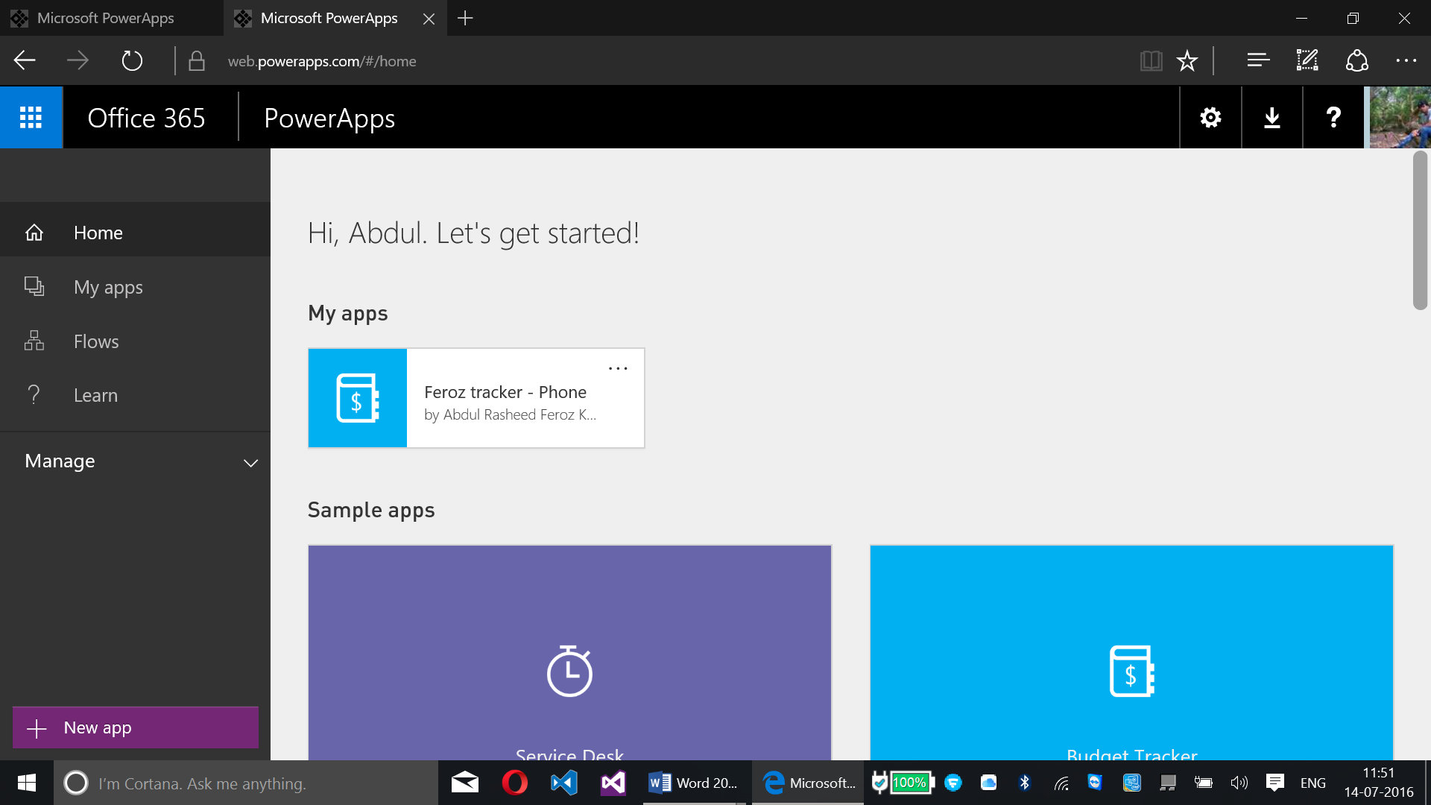Open the Feroz tracker - Phone app tile
The height and width of the screenshot is (805, 1431).
pos(476,398)
